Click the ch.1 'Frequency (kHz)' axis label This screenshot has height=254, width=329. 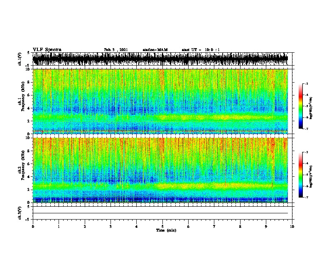pos(23,96)
